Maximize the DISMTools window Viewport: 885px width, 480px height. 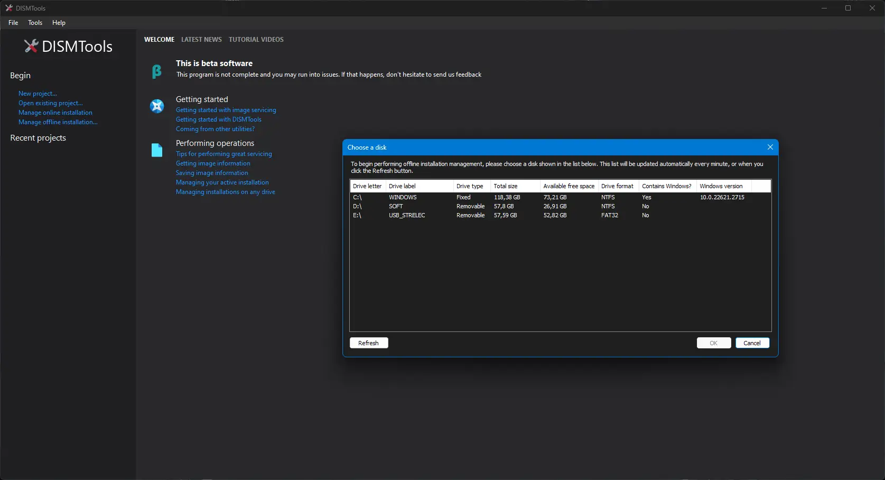pyautogui.click(x=848, y=8)
